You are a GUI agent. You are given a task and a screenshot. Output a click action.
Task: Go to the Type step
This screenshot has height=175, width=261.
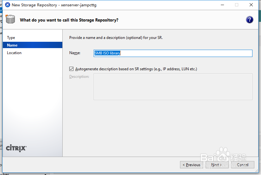[x=11, y=38]
